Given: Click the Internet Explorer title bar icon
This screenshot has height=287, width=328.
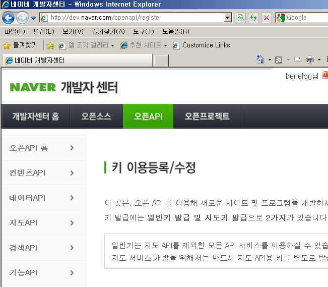Looking at the screenshot, I should pyautogui.click(x=6, y=5).
